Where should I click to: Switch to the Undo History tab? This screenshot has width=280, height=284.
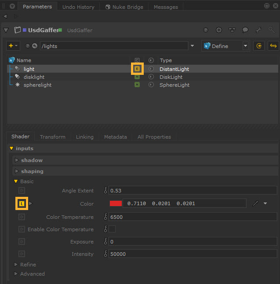coord(78,7)
